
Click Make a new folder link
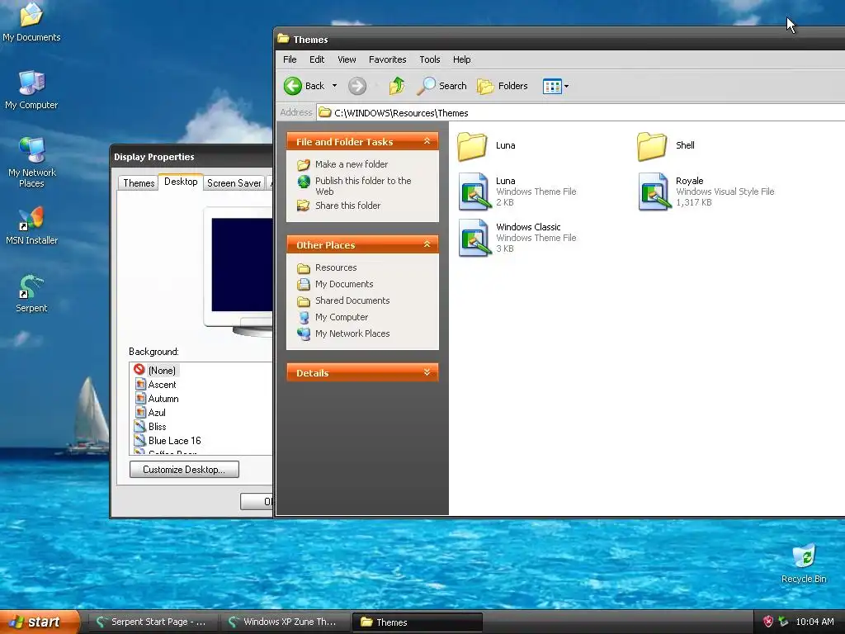352,164
